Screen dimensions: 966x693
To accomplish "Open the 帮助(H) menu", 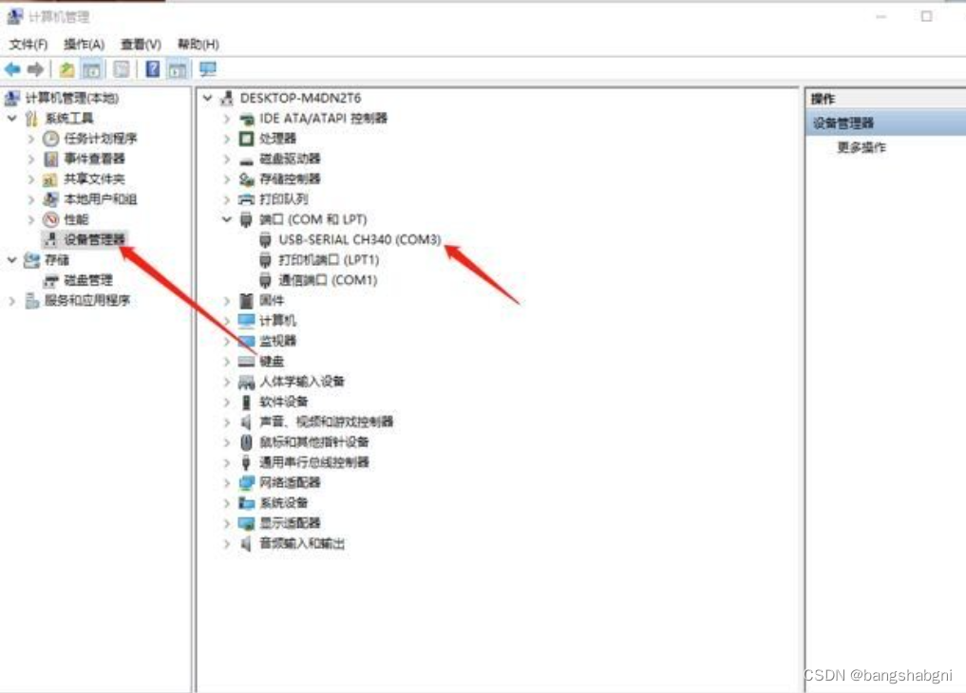I will [198, 45].
